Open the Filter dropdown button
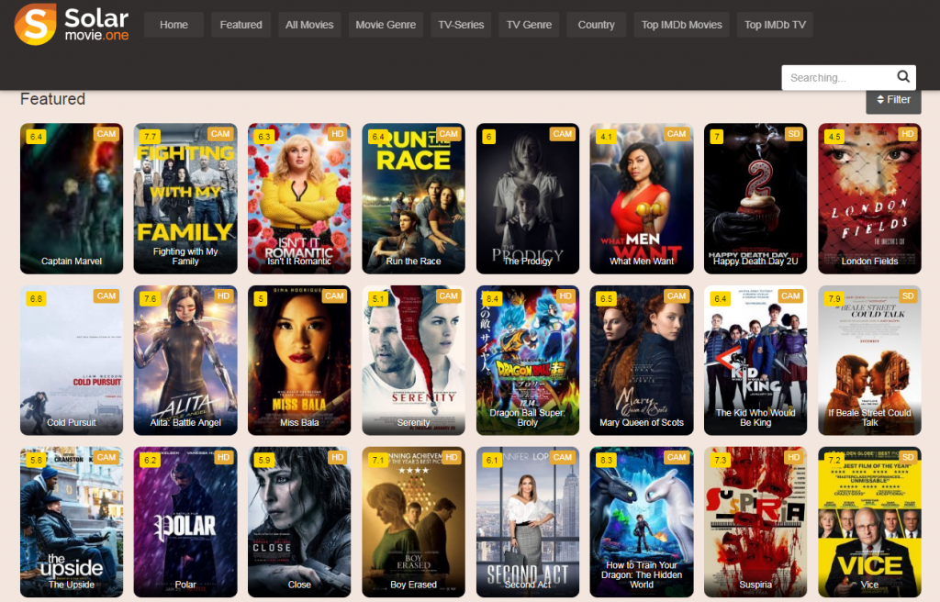 (x=893, y=99)
